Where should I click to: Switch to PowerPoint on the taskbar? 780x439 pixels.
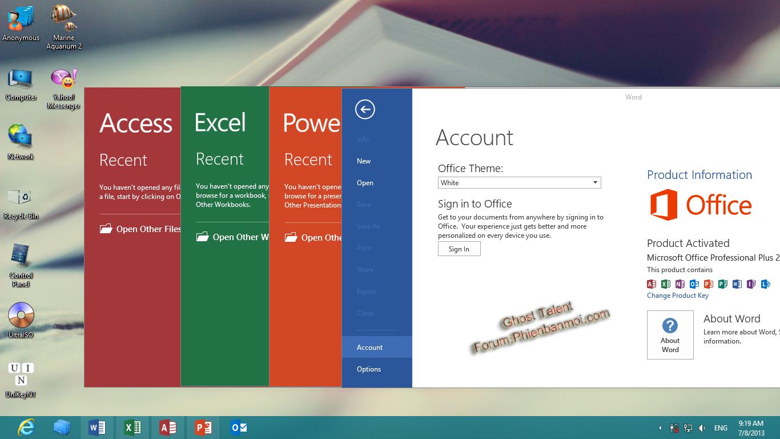[203, 427]
